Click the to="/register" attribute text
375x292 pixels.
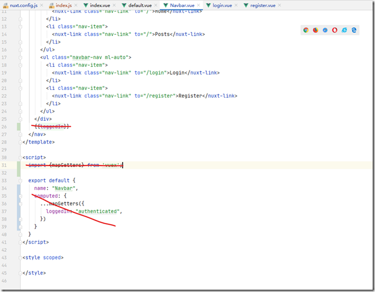pos(155,96)
